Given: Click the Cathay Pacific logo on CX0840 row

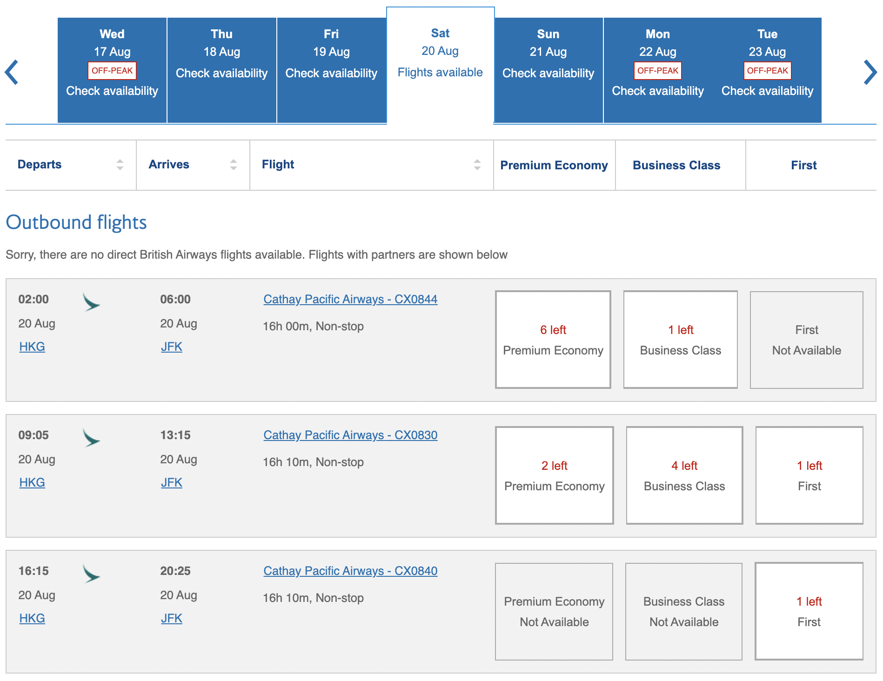Looking at the screenshot, I should point(91,574).
